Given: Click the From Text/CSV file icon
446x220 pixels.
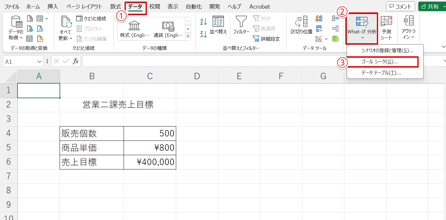Looking at the screenshot, I should pyautogui.click(x=30, y=19).
